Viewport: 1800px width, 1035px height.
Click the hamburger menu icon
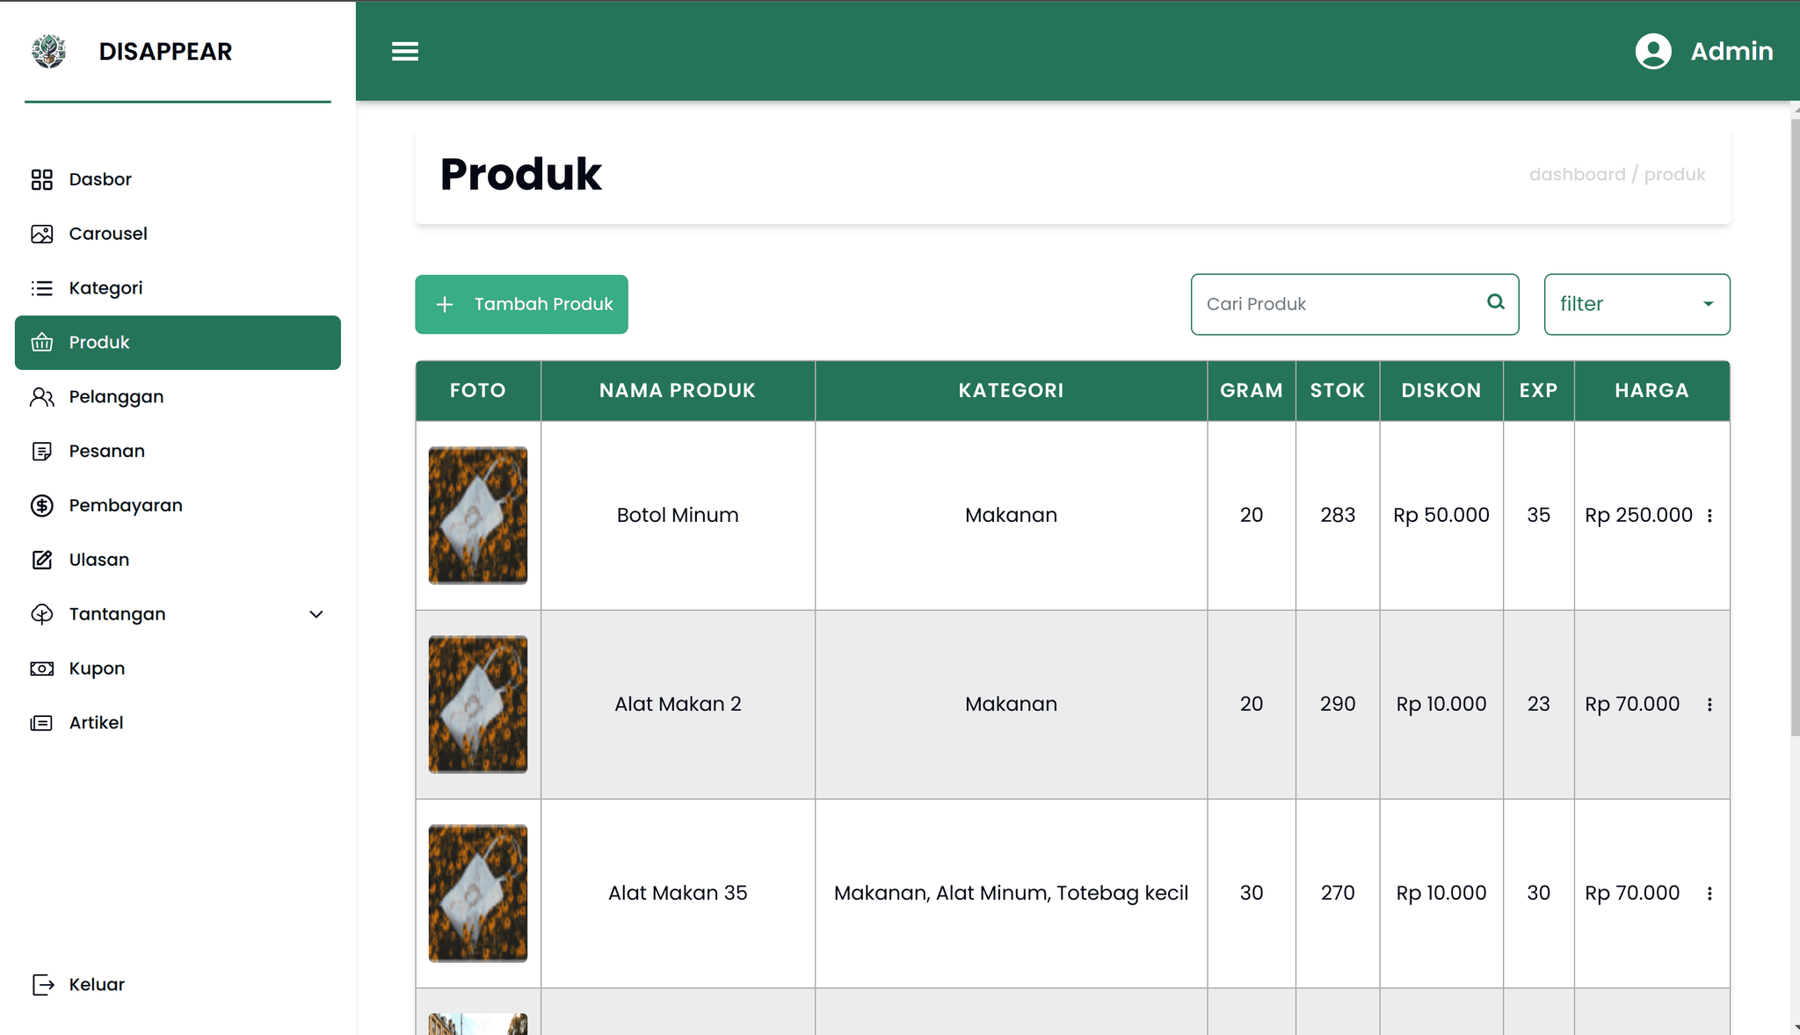click(x=405, y=51)
